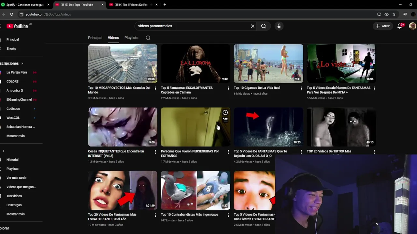Click the magnifier search button
Viewport: 417px width, 234px height.
coord(264,26)
